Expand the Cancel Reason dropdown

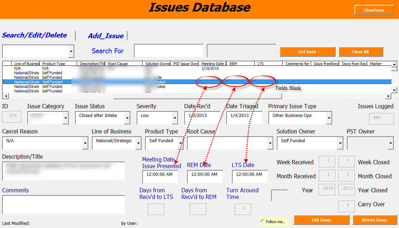[x=85, y=143]
